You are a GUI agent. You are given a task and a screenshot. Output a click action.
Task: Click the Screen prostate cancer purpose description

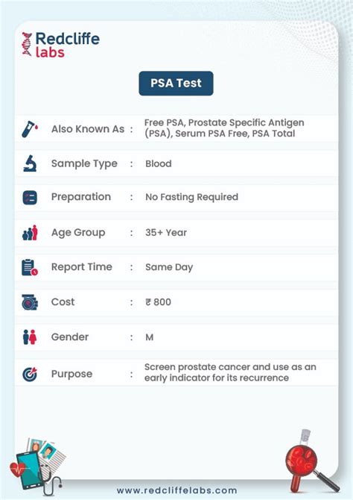(x=230, y=372)
